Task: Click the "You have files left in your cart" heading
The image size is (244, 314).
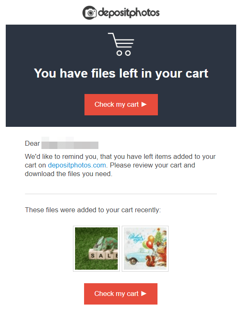Action: 121,73
